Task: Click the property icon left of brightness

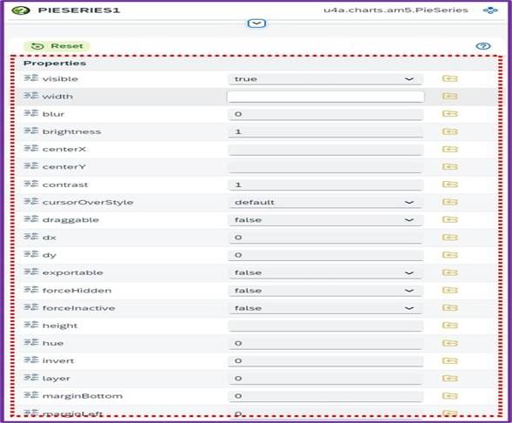Action: tap(31, 131)
